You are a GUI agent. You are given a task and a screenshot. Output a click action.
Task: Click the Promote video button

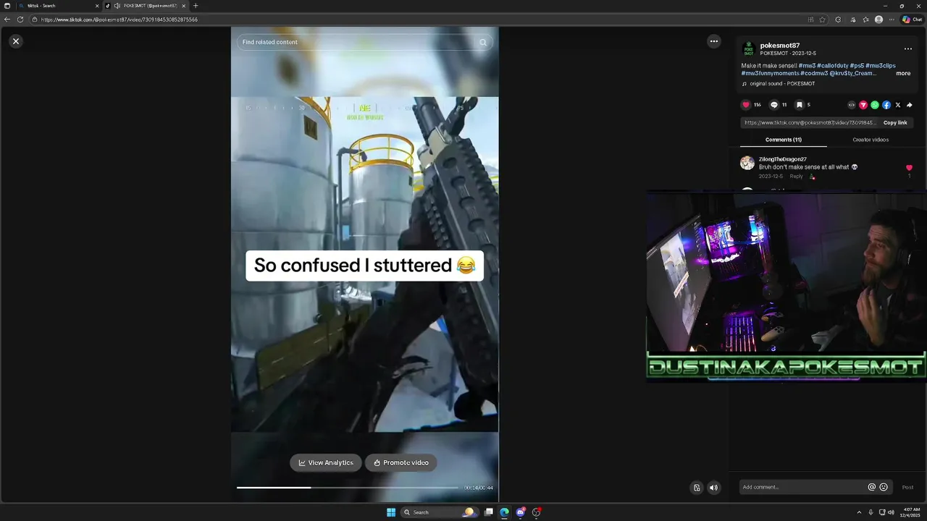[401, 462]
